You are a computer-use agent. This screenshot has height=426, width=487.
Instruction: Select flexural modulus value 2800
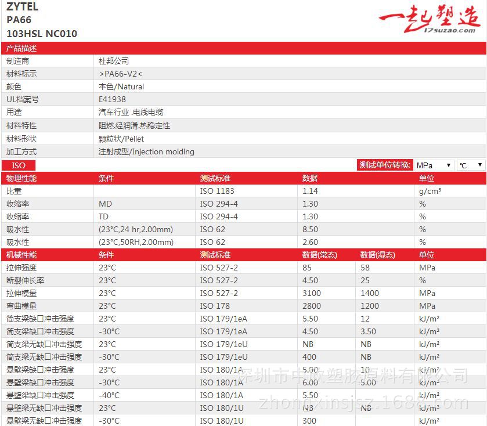pyautogui.click(x=312, y=306)
